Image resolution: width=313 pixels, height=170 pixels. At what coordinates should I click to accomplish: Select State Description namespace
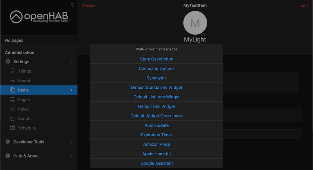(x=156, y=59)
